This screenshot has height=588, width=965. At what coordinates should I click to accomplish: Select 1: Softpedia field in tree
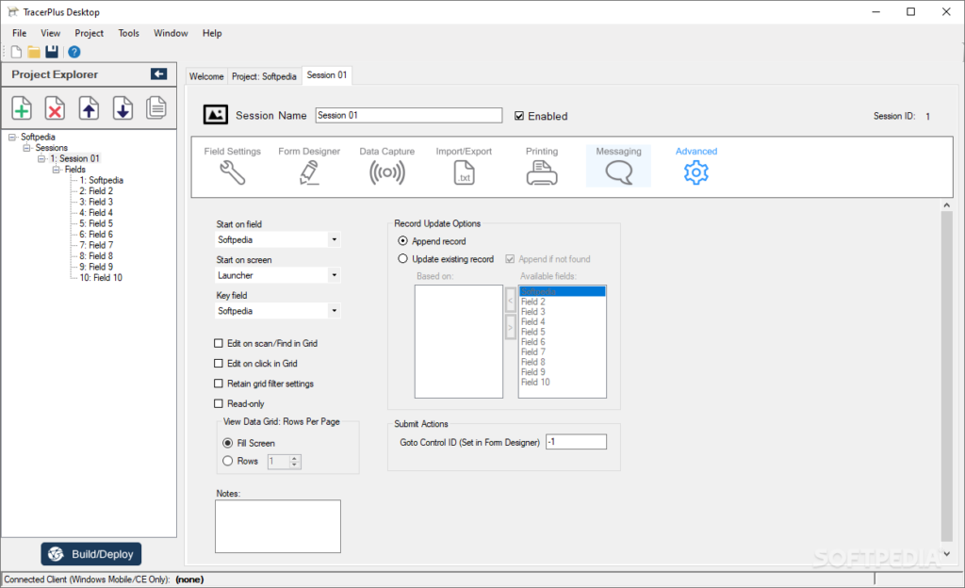pos(101,180)
